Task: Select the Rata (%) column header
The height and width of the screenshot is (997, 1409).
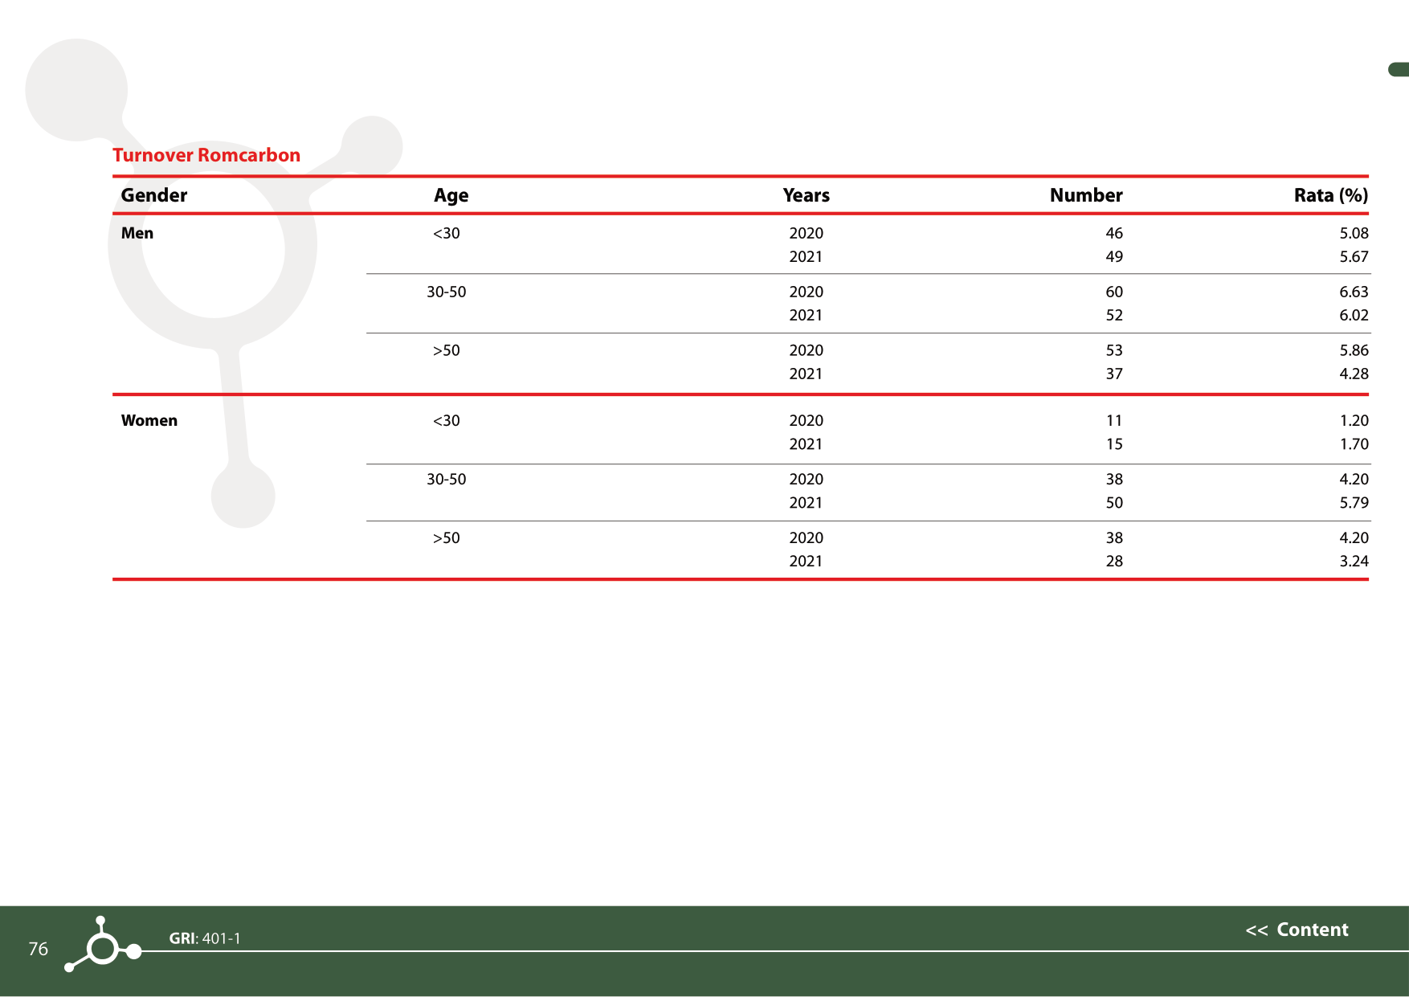Action: [x=1329, y=195]
